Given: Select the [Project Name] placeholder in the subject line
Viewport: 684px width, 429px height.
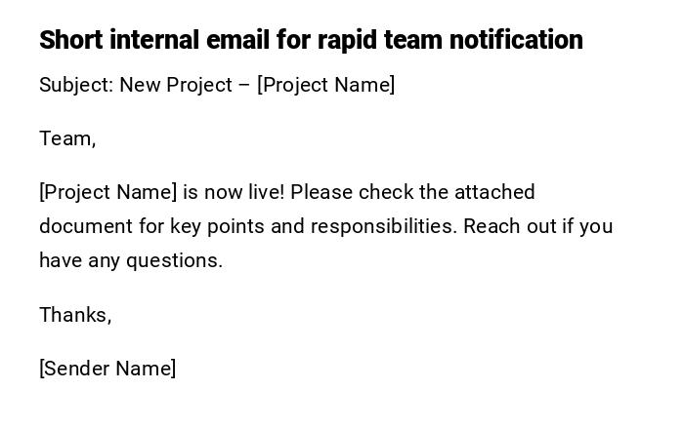Looking at the screenshot, I should click(325, 85).
